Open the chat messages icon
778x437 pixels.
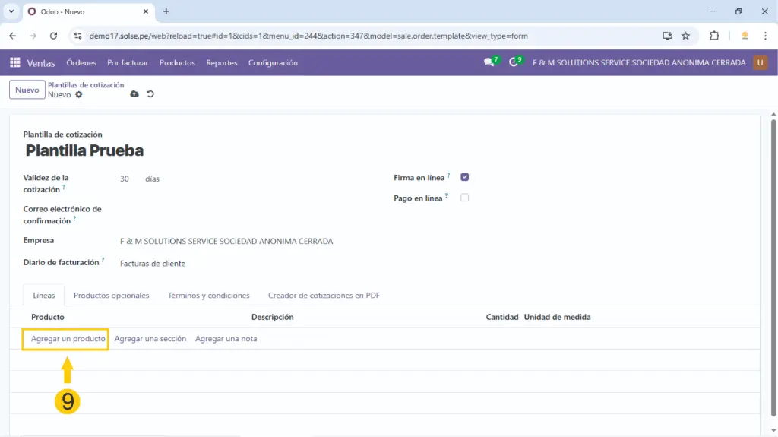coord(489,62)
